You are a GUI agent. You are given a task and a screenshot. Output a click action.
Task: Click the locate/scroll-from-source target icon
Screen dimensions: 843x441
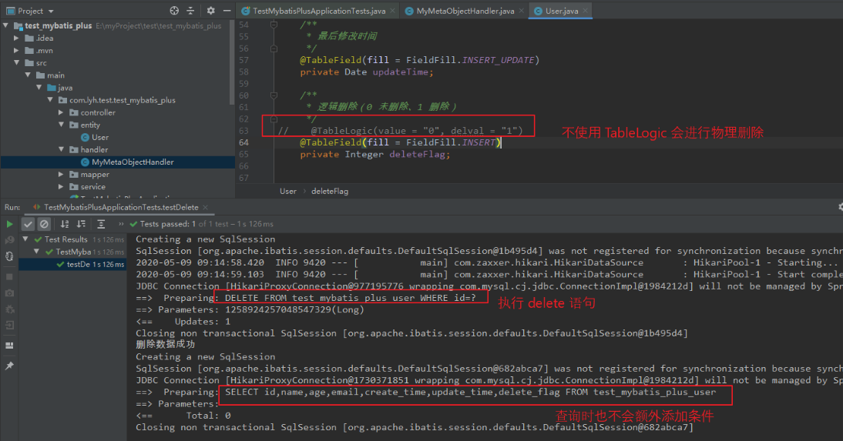coord(174,10)
